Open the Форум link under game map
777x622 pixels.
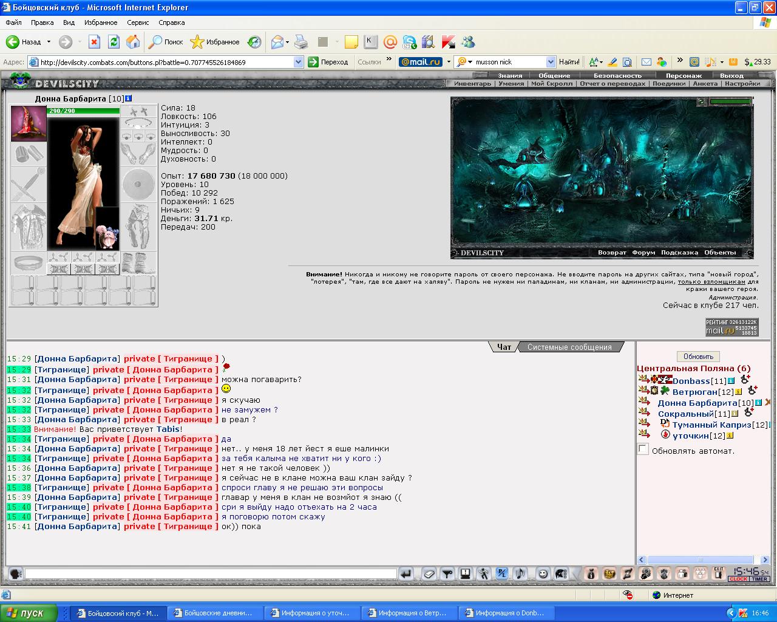(x=643, y=253)
